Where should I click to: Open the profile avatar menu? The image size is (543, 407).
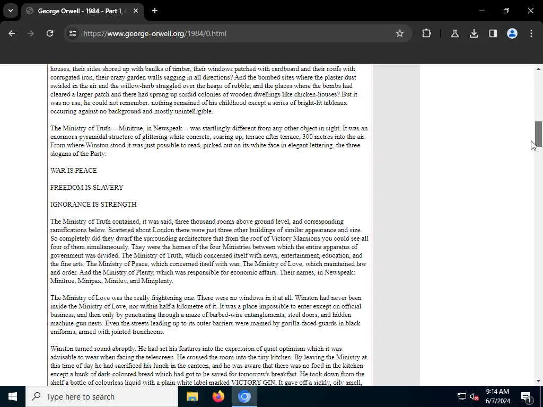(x=512, y=33)
